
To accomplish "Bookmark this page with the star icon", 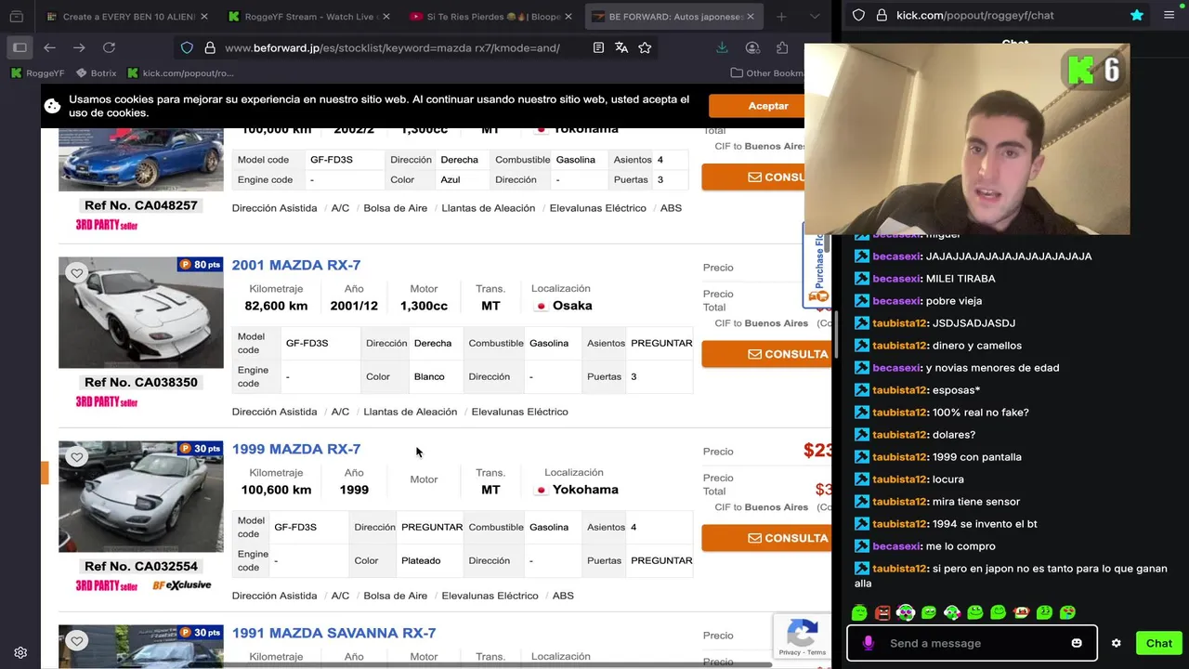I will click(x=645, y=47).
